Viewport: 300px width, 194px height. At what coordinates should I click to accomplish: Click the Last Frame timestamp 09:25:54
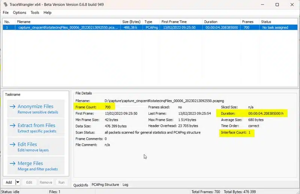[195, 113]
